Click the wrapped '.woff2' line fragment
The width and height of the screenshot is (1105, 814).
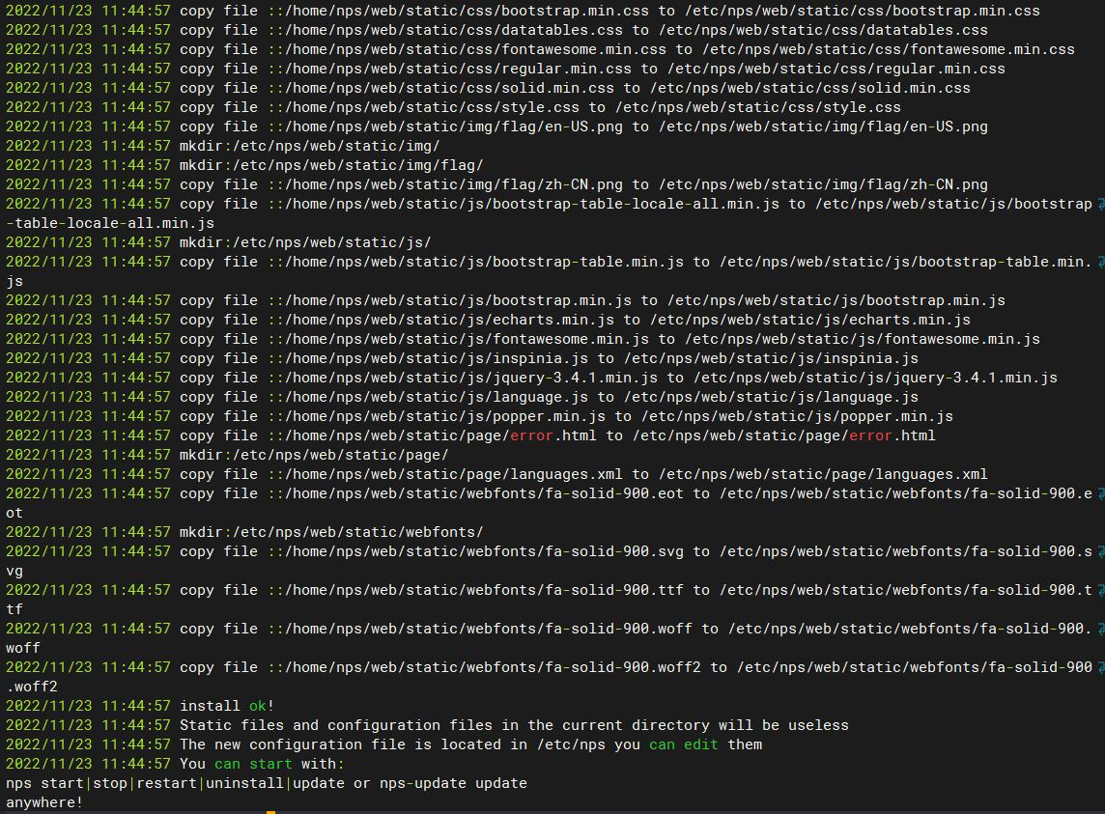point(32,687)
